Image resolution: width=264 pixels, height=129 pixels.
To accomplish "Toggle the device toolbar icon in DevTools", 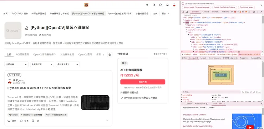I will [x=187, y=12].
